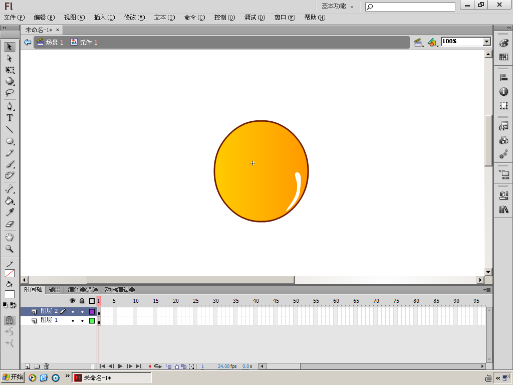Open the Info panel icon

(x=503, y=92)
